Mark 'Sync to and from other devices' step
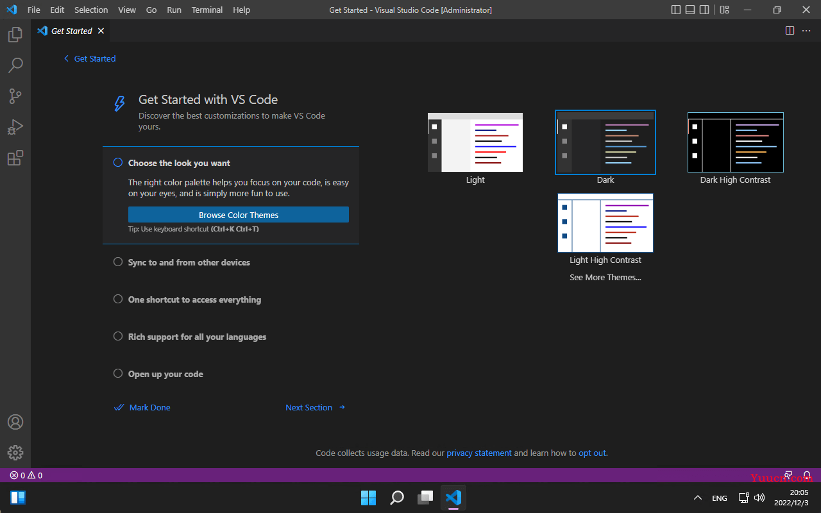This screenshot has height=513, width=821. click(118, 262)
